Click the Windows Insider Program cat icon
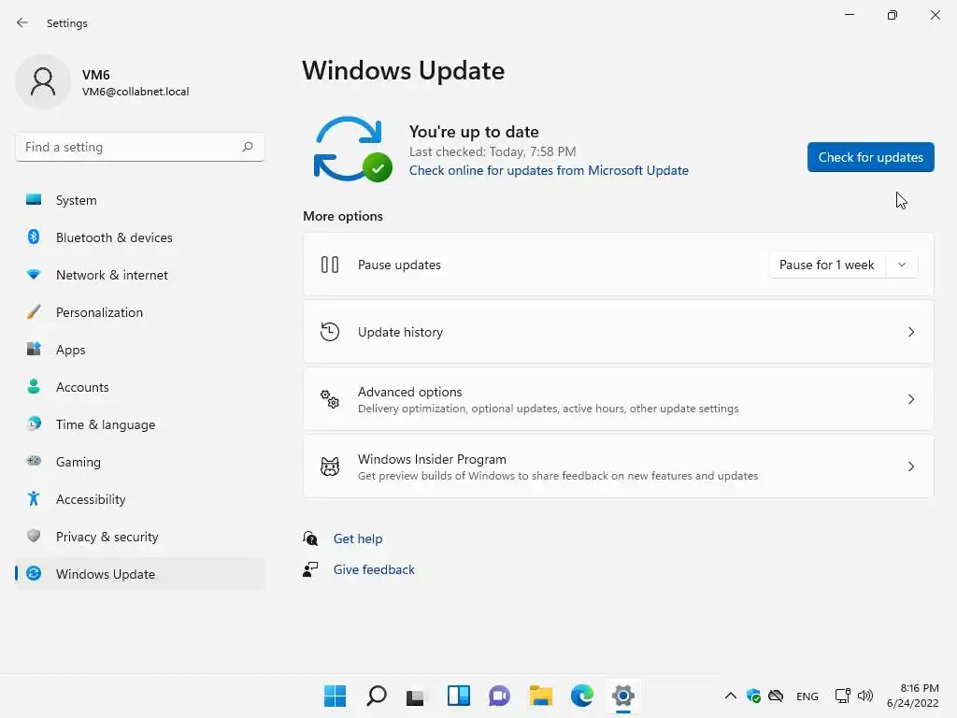957x718 pixels. (330, 467)
